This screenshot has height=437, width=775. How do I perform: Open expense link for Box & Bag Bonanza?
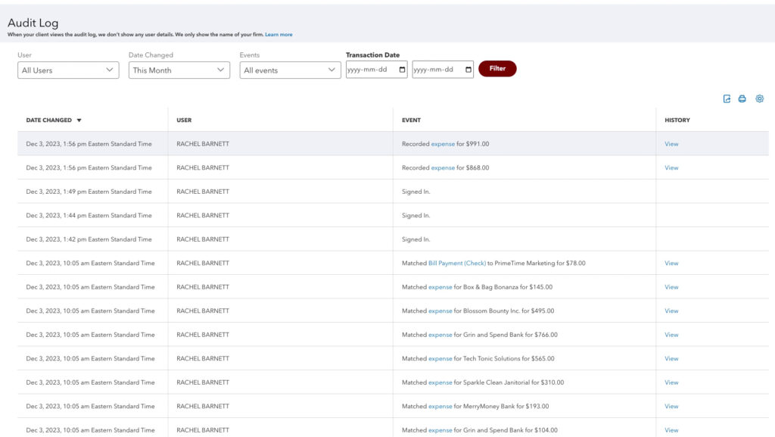[440, 286]
